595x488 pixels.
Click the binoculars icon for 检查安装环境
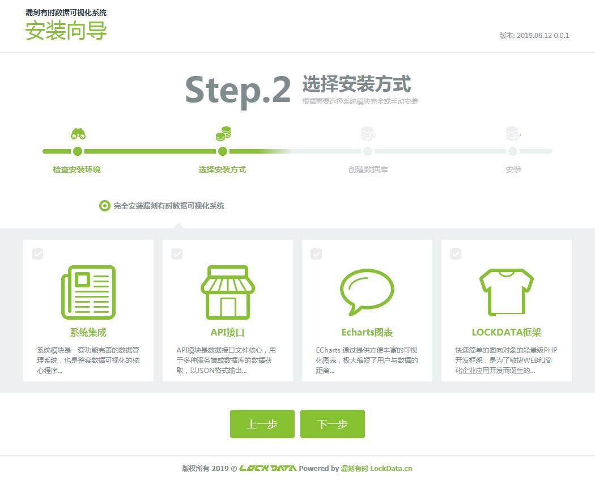[x=78, y=134]
